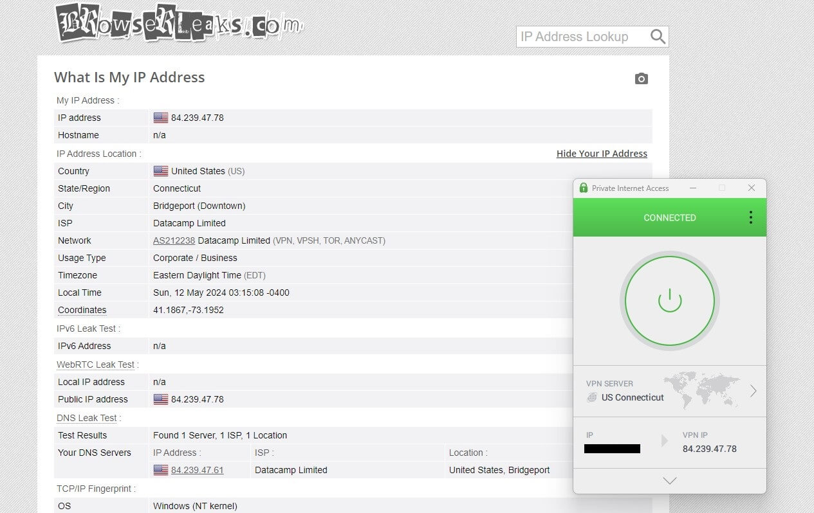Screen dimensions: 814x513
Task: Click the magnifier search icon
Action: coord(658,37)
